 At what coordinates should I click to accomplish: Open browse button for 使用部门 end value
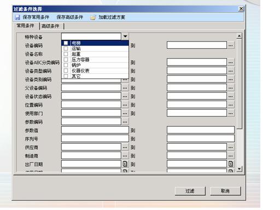(x=231, y=113)
